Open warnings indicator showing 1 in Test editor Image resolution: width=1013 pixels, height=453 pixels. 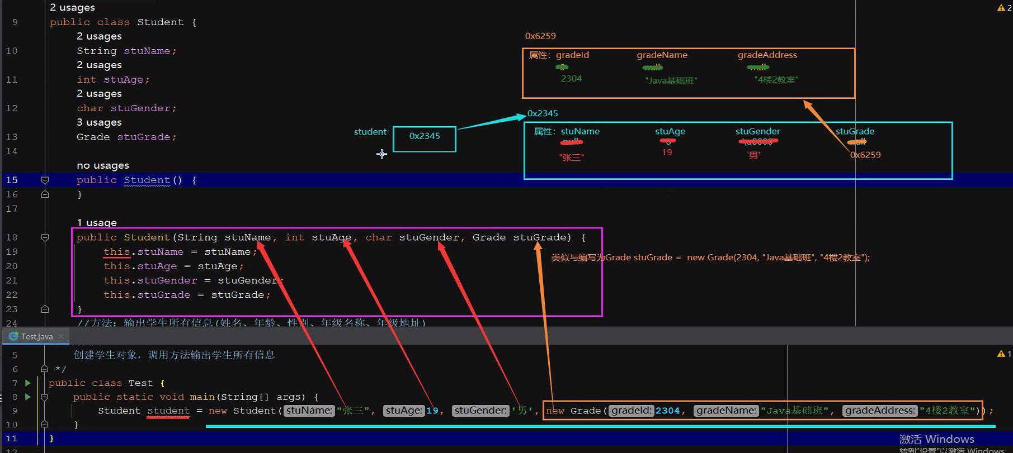(x=1004, y=354)
